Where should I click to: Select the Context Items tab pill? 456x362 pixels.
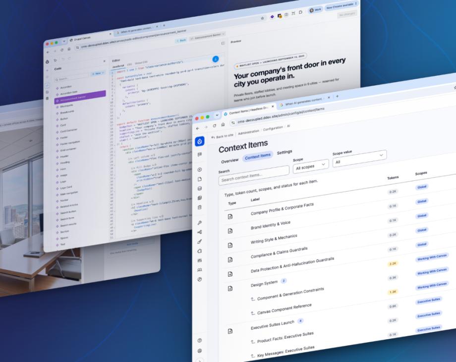pyautogui.click(x=258, y=156)
